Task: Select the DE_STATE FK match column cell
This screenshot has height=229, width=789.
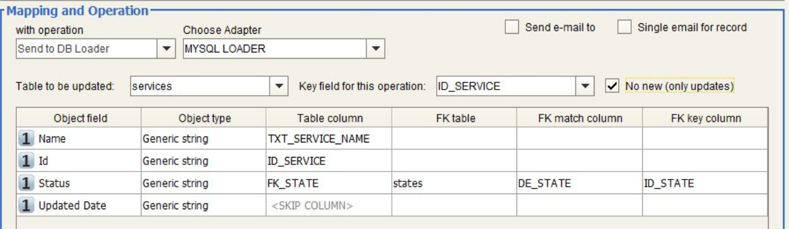Action: (x=580, y=183)
